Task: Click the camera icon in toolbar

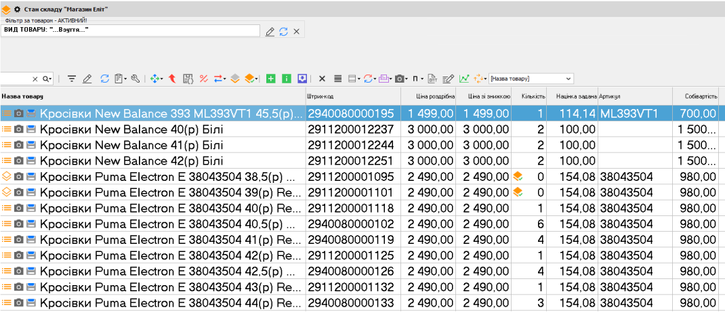Action: tap(401, 79)
